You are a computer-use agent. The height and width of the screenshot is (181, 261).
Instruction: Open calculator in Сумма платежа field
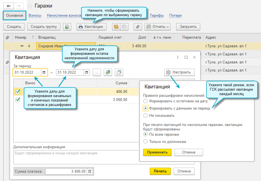(x=90, y=172)
